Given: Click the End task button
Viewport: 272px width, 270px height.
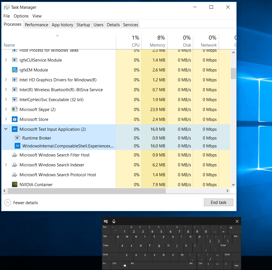Looking at the screenshot, I should coord(218,202).
